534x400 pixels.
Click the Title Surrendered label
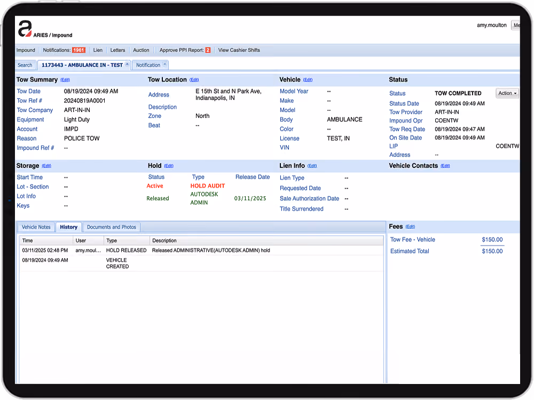pyautogui.click(x=301, y=209)
